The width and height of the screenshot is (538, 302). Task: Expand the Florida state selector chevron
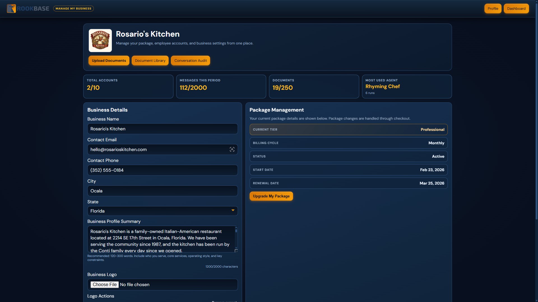(233, 210)
